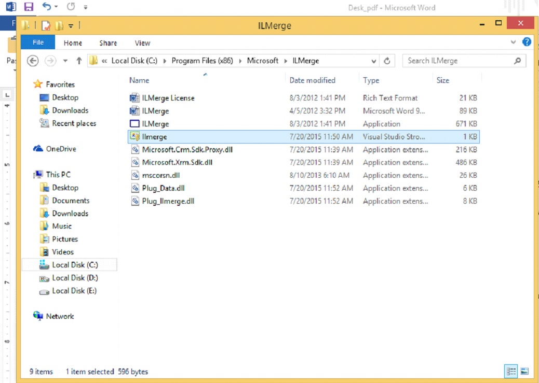Open Music folder under This PC
The image size is (539, 383).
[61, 226]
